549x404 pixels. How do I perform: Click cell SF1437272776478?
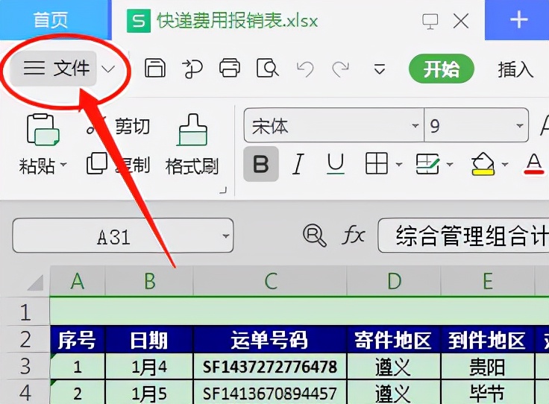coord(270,367)
